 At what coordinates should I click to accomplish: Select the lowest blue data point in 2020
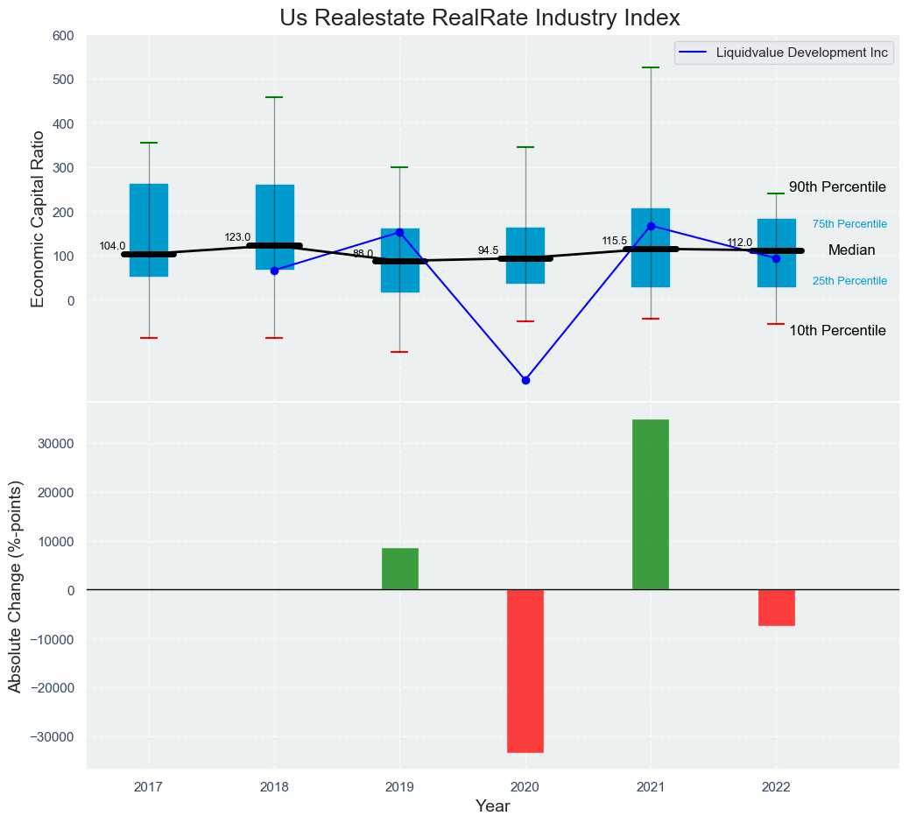[525, 380]
